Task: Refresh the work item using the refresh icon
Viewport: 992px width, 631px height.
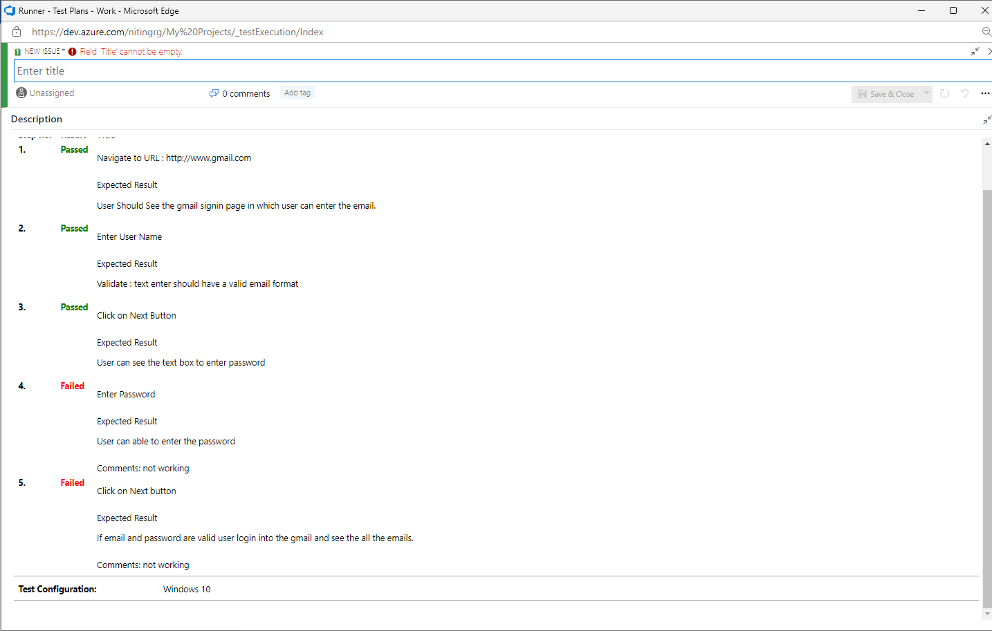Action: (944, 93)
